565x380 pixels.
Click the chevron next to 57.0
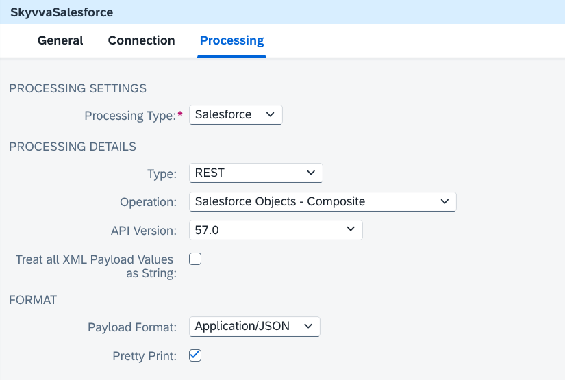[x=351, y=229]
